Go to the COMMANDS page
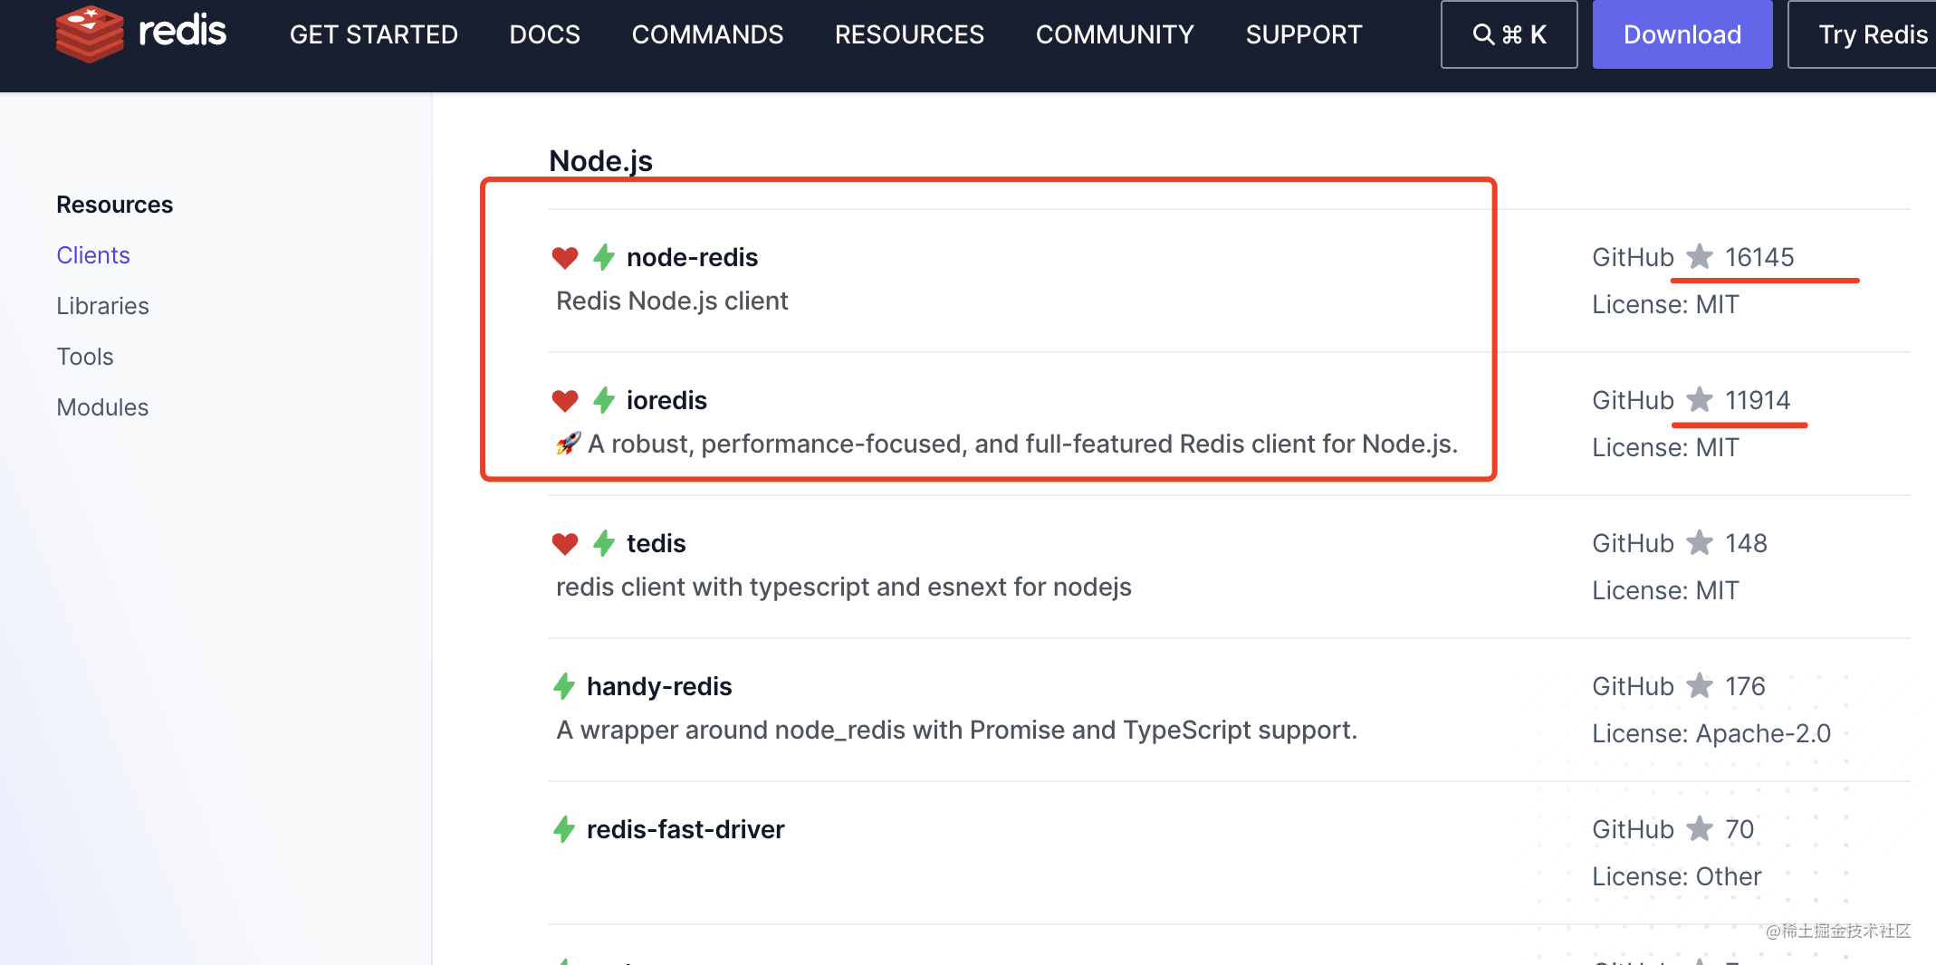This screenshot has height=965, width=1936. pyautogui.click(x=707, y=34)
